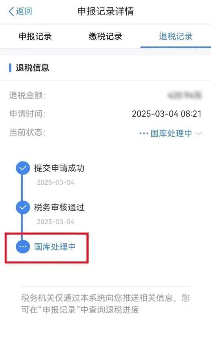The width and height of the screenshot is (211, 355).
Task: Go back via 返回 text
Action: [24, 11]
